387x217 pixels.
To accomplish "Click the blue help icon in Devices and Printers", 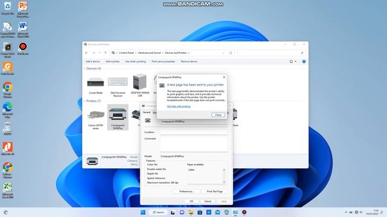I will point(304,61).
